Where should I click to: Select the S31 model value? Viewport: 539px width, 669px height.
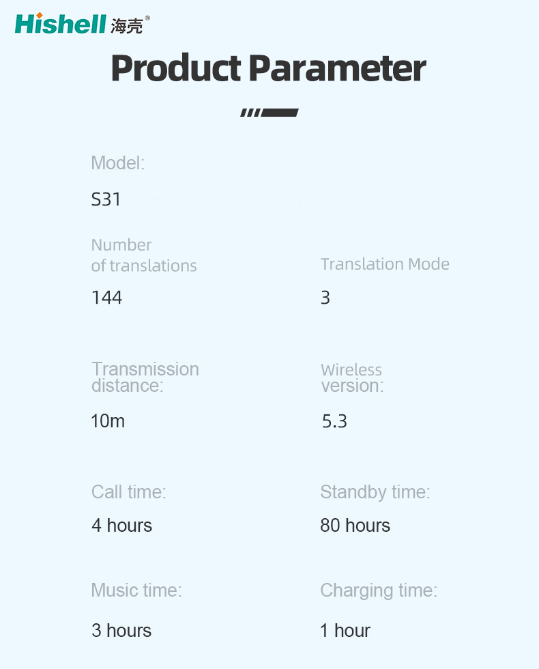pyautogui.click(x=106, y=199)
